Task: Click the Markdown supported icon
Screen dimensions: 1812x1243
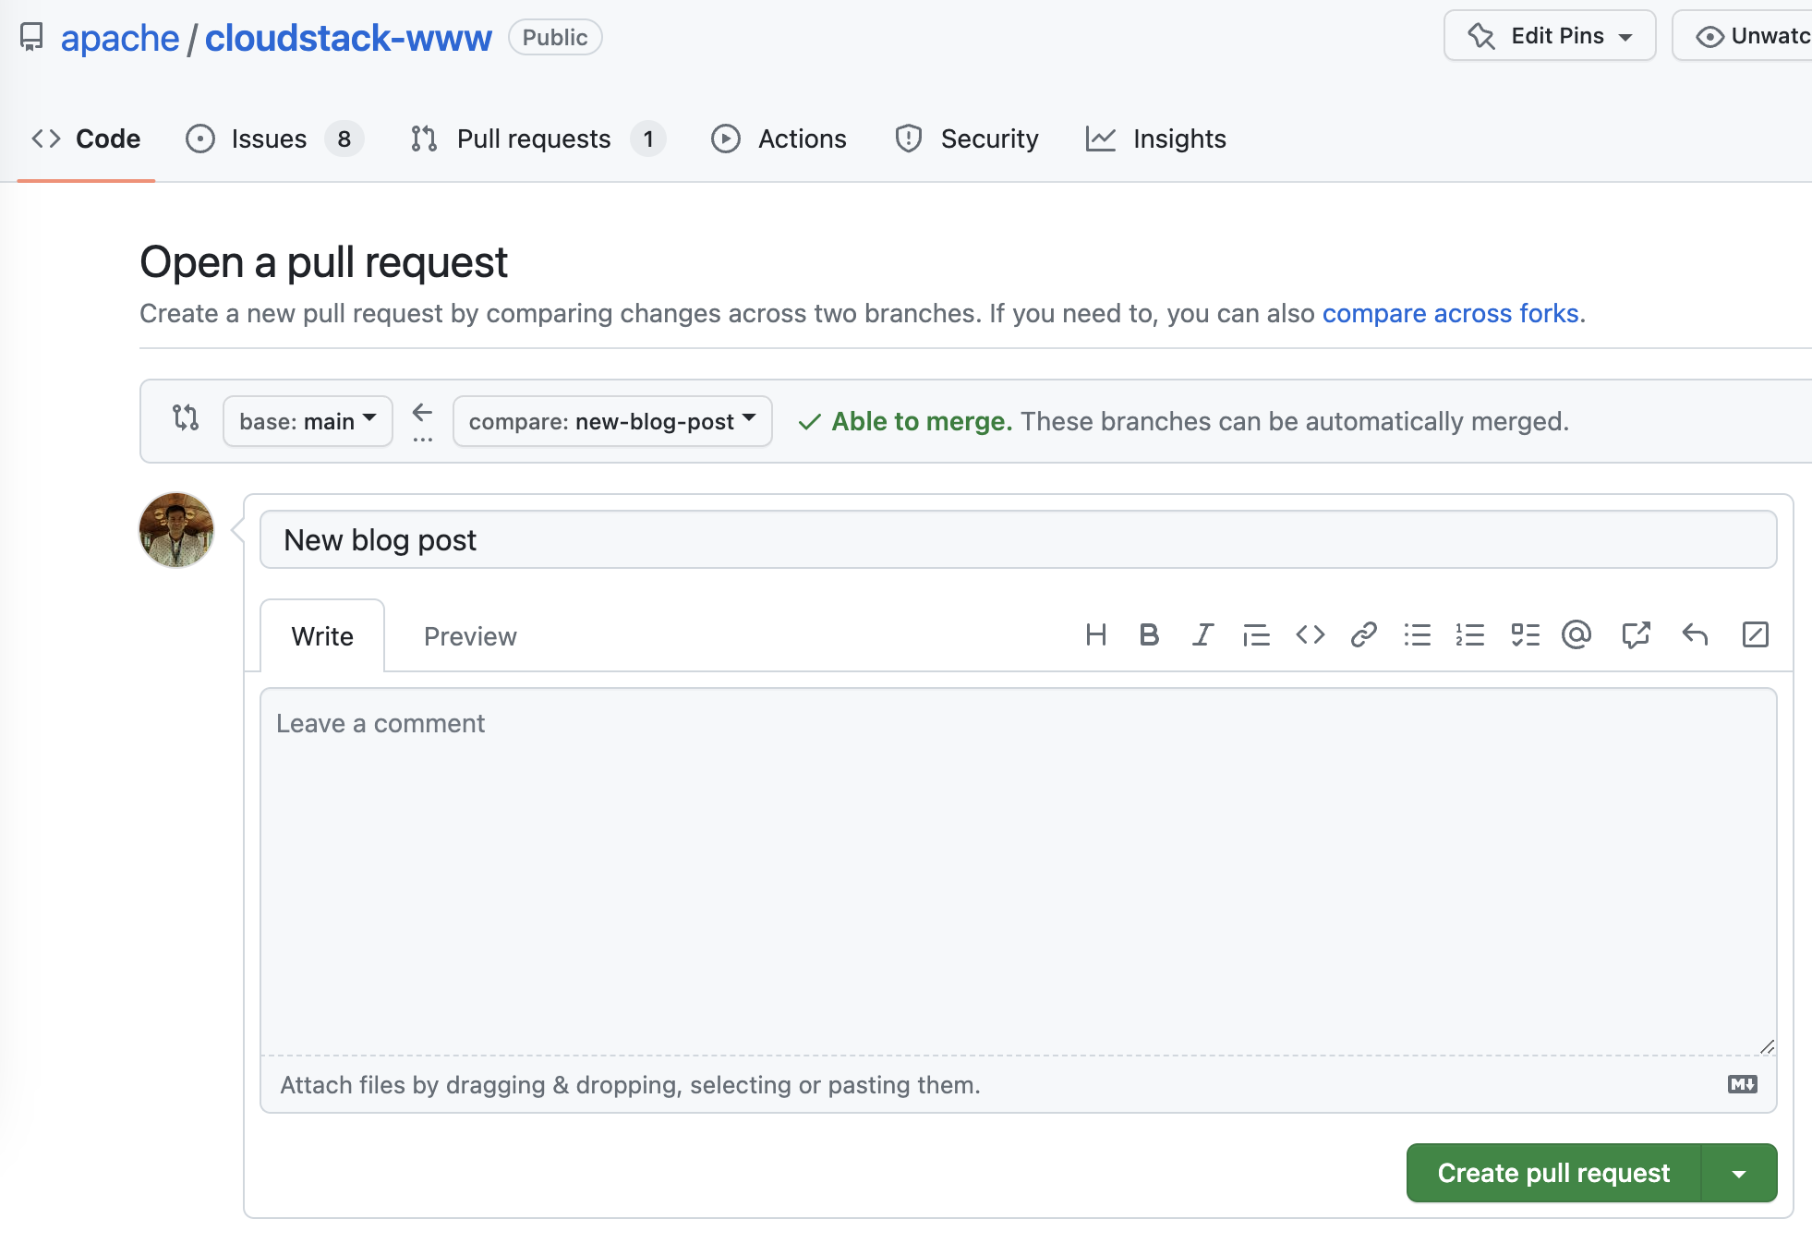Action: point(1743,1084)
